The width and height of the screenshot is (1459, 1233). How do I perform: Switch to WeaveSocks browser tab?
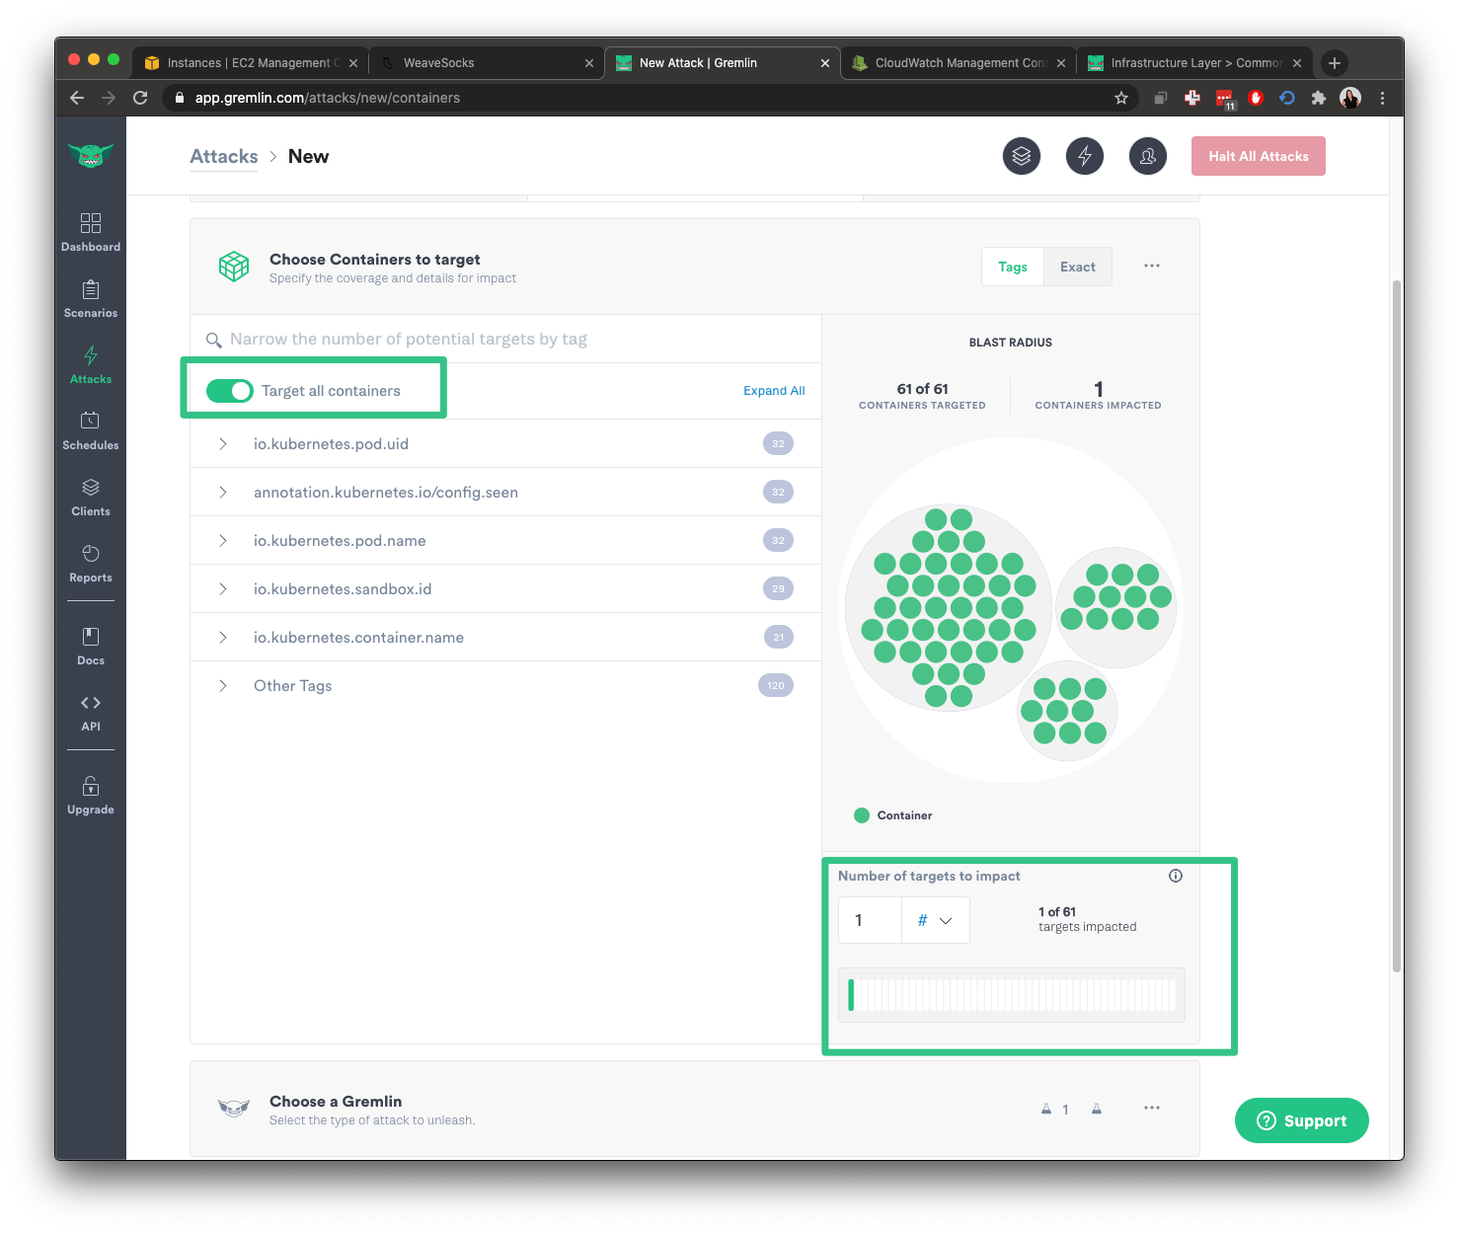(488, 63)
